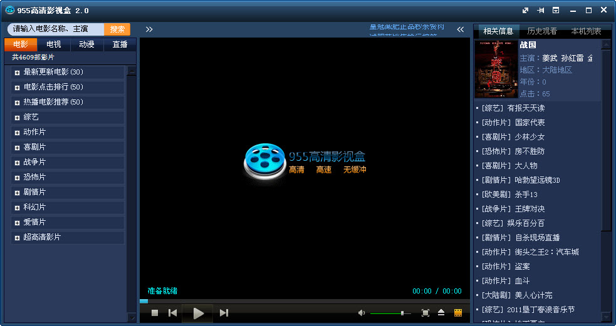Open [动作片] 街头之王2：汽车城

(530, 252)
